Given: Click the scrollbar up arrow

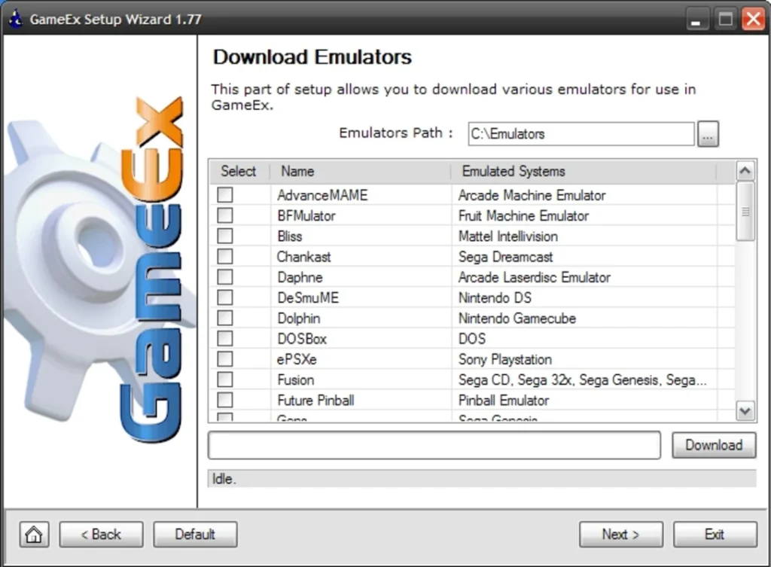Looking at the screenshot, I should tap(745, 170).
